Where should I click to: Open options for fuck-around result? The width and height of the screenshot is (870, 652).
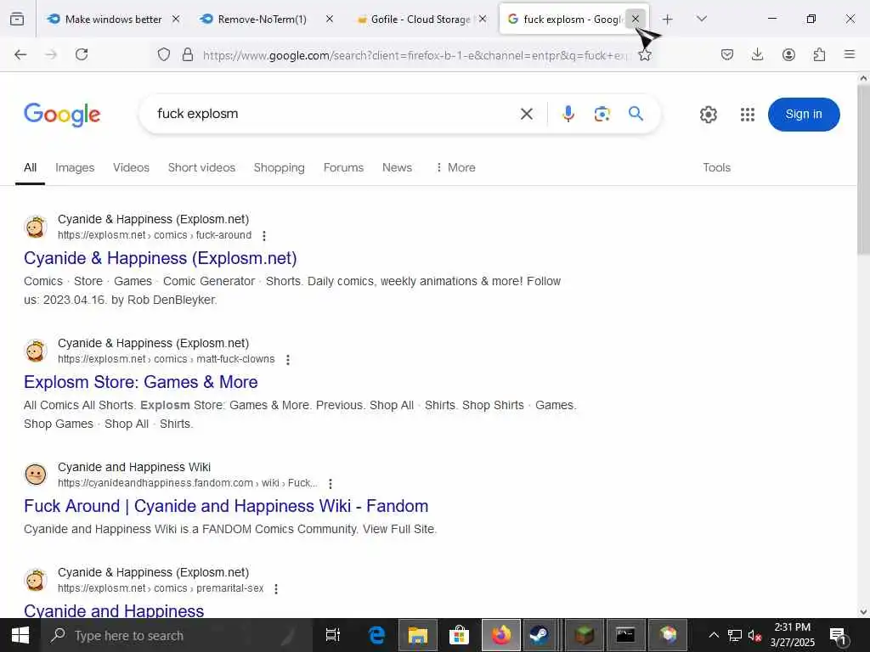pos(264,236)
